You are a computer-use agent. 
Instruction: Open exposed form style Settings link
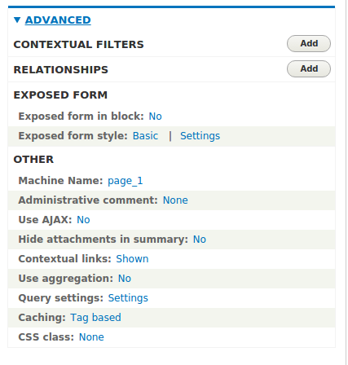pyautogui.click(x=200, y=136)
